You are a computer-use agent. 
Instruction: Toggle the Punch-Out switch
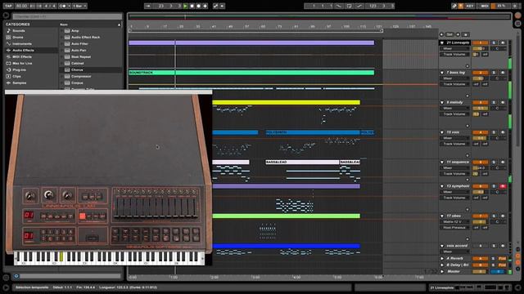[x=359, y=6]
